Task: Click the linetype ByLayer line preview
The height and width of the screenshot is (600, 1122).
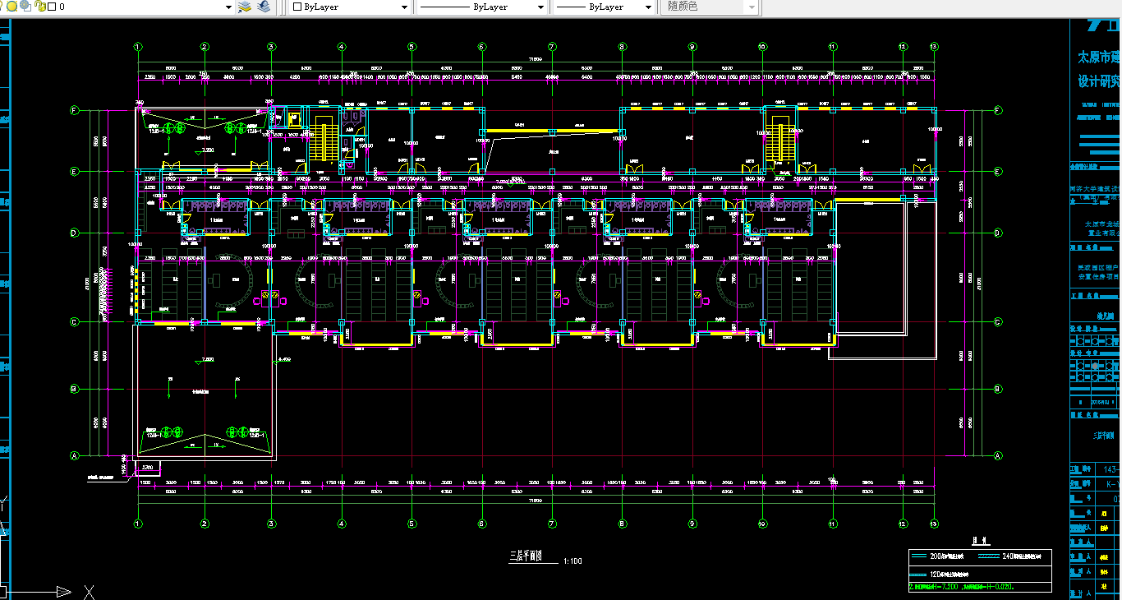Action: pos(445,7)
